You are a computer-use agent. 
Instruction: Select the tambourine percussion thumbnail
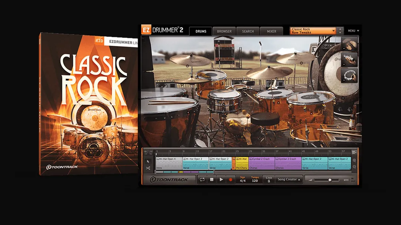pos(350,75)
